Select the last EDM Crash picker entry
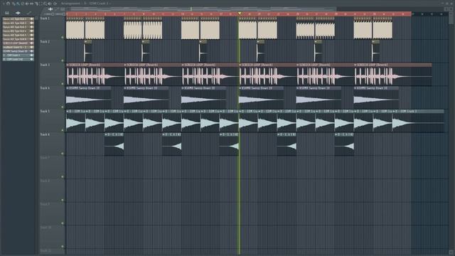The image size is (455, 256). click(x=18, y=59)
